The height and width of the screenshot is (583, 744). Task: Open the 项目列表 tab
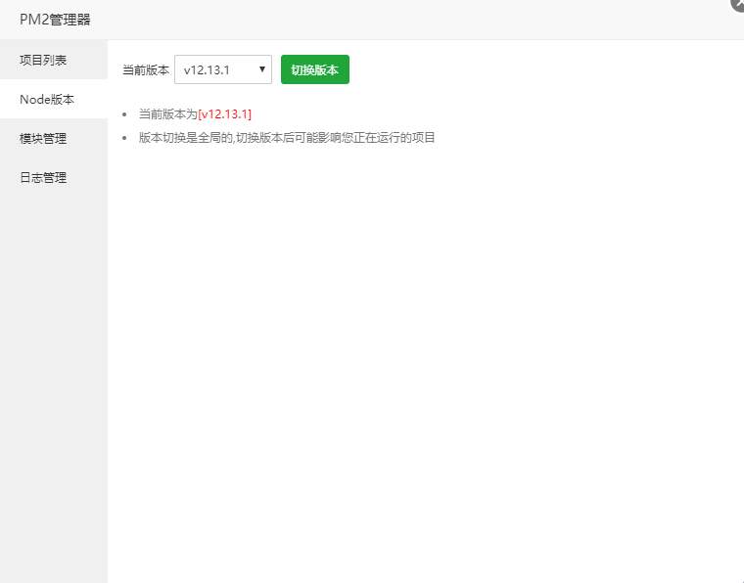(54, 60)
